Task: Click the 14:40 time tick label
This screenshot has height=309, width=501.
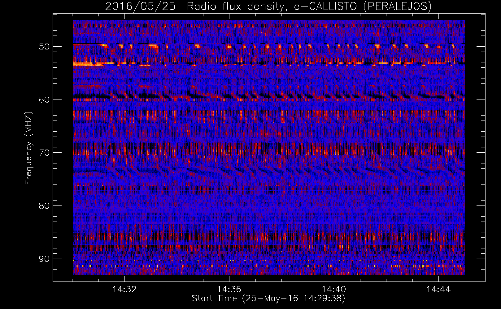Action: (x=334, y=290)
